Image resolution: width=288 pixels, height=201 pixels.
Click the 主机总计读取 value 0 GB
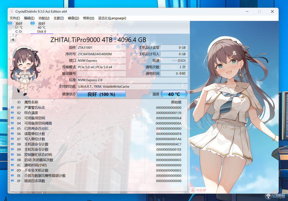coord(174,48)
